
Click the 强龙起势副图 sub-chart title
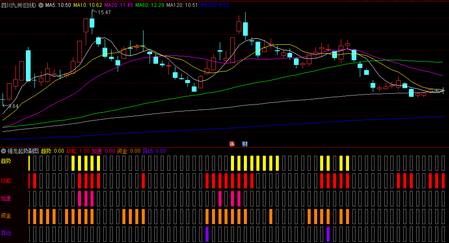(x=23, y=151)
